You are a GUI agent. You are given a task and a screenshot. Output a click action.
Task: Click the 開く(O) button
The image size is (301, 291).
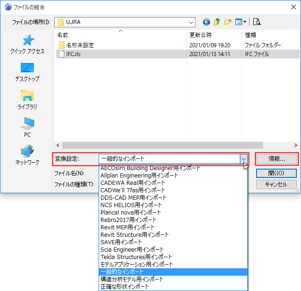(276, 173)
